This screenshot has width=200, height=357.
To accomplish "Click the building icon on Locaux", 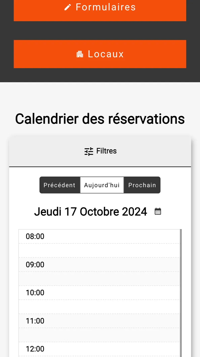I will click(80, 54).
